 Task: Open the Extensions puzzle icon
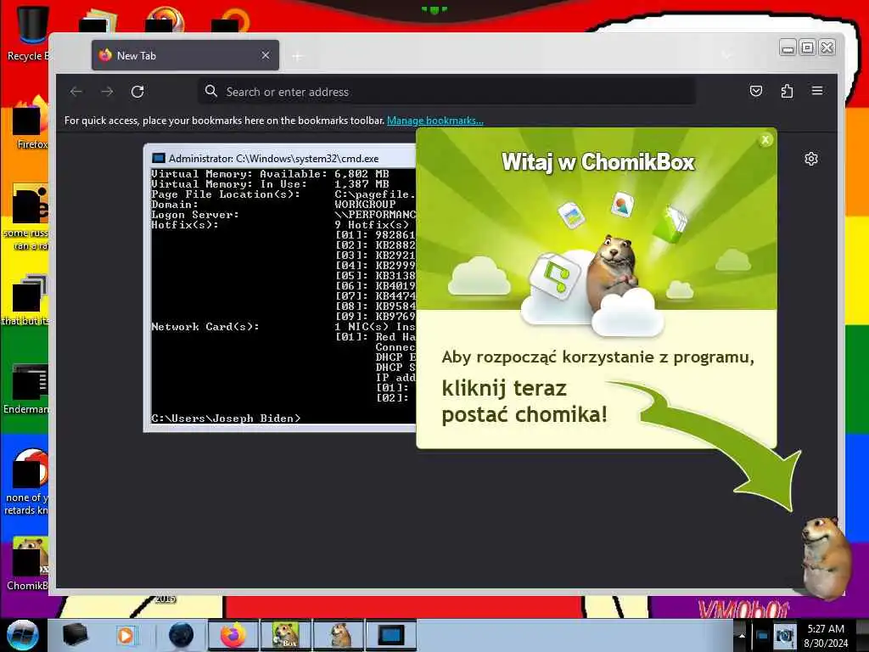click(x=787, y=91)
